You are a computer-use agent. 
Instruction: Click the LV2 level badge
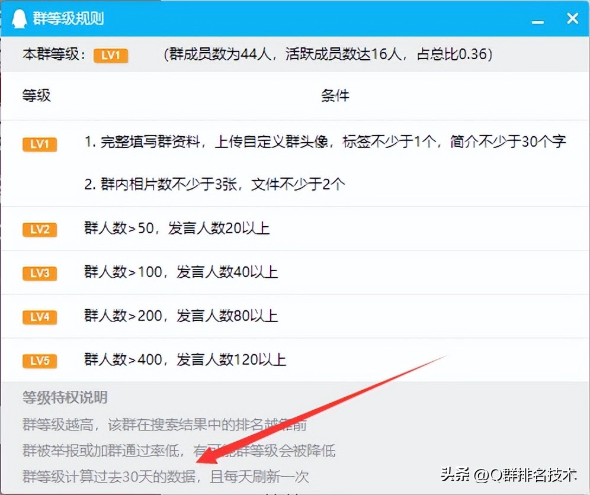click(x=39, y=229)
